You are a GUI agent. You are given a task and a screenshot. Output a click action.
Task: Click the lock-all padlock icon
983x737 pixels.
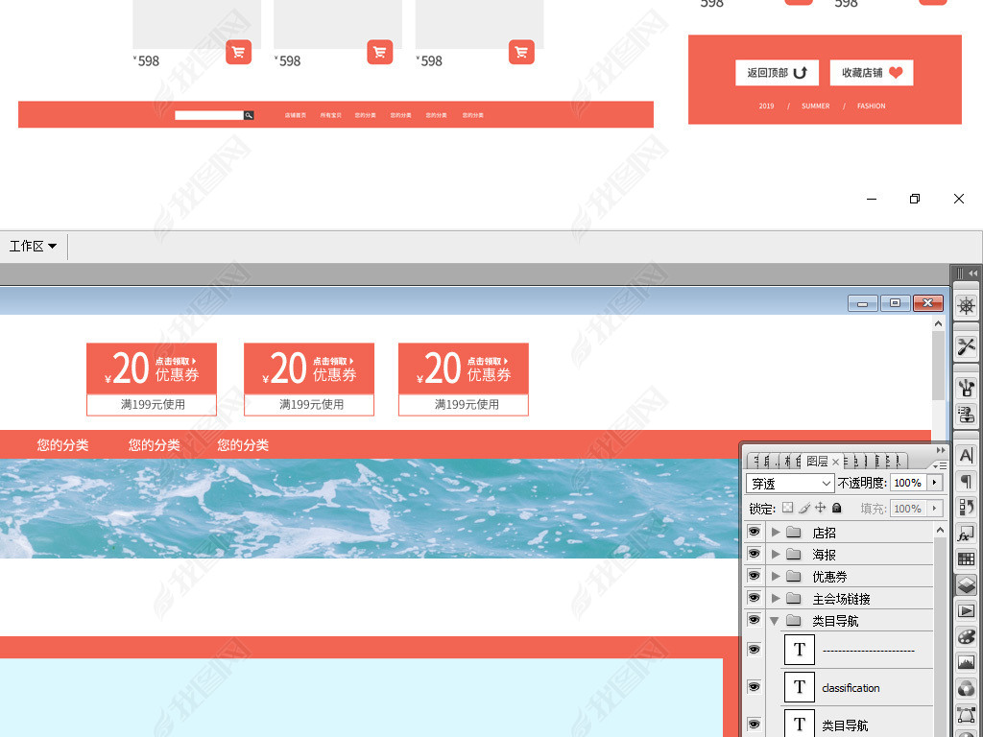[x=836, y=509]
